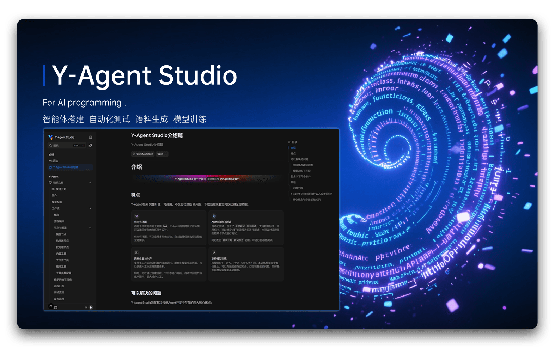Click the Y-Agent Studio logo icon
555x348 pixels.
[x=50, y=137]
